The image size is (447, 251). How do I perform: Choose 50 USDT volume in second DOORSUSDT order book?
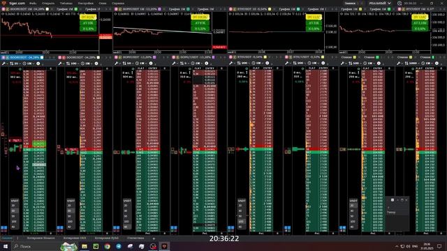click(x=70, y=216)
